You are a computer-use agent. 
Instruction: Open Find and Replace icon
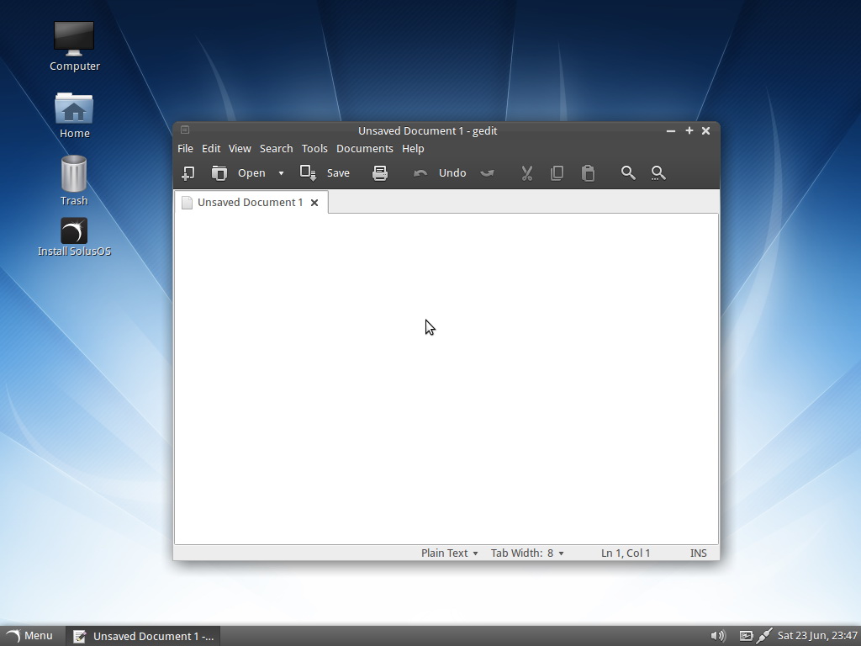658,173
